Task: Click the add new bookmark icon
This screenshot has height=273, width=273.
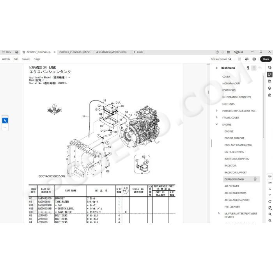Action: tap(248, 68)
